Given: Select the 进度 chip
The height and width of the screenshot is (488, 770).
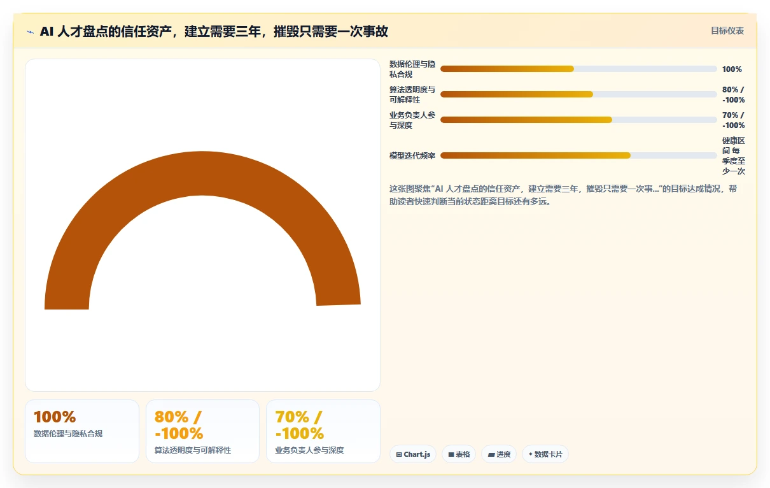Looking at the screenshot, I should [499, 454].
